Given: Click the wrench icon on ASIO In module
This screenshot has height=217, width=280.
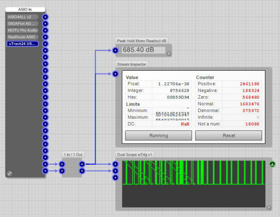Looking at the screenshot, I should pyautogui.click(x=9, y=173).
